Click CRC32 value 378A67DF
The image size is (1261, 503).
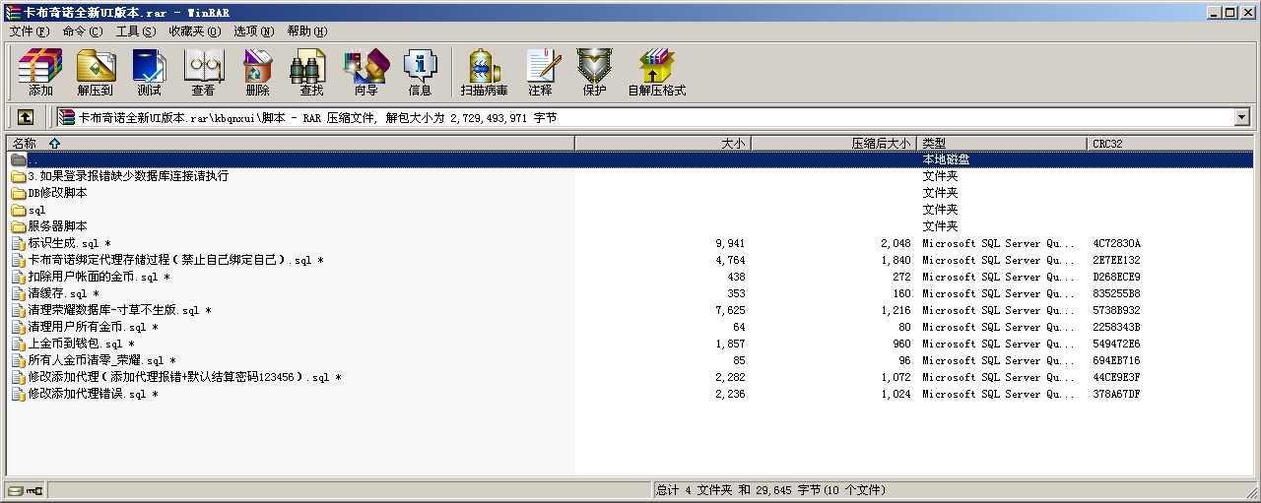click(x=1116, y=394)
